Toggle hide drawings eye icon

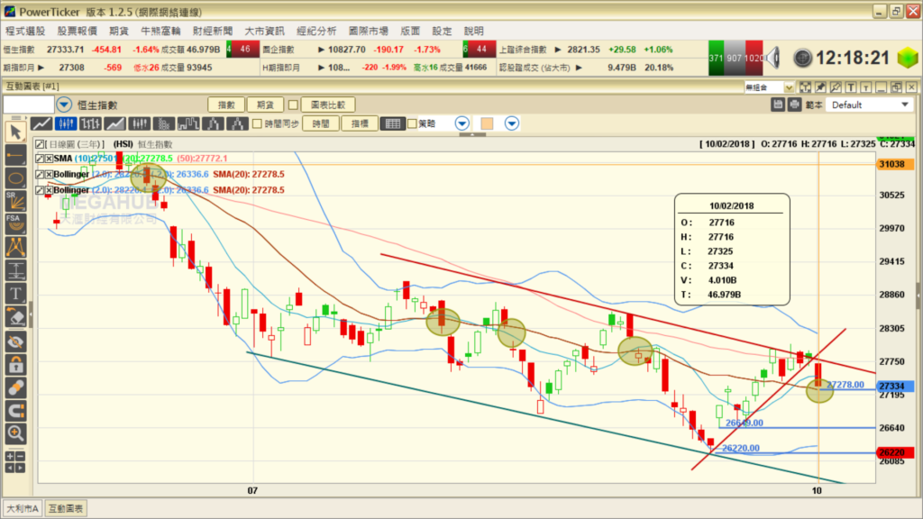(x=16, y=341)
